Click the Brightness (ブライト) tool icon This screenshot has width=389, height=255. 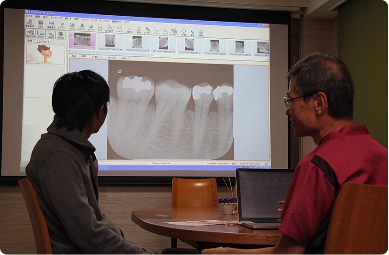pyautogui.click(x=72, y=26)
